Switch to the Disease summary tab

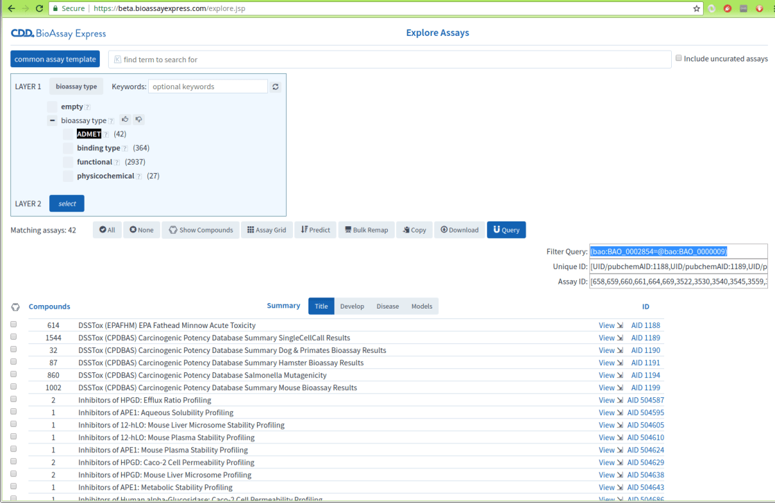pos(387,306)
